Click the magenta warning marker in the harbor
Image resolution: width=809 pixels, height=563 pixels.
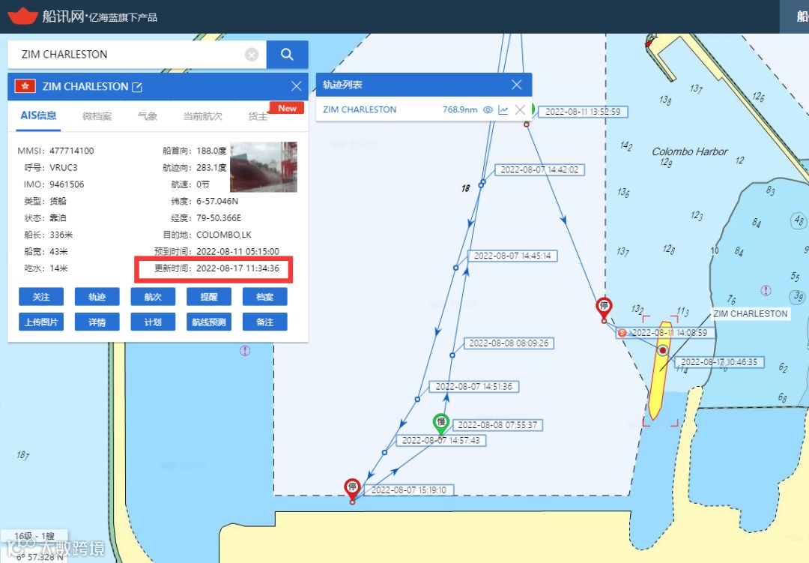pyautogui.click(x=766, y=290)
